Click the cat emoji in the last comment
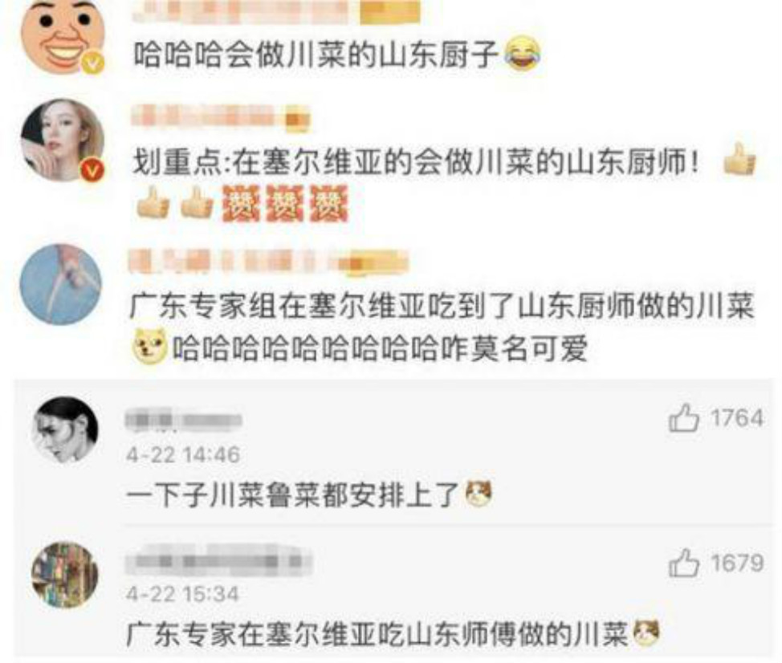 coord(646,633)
